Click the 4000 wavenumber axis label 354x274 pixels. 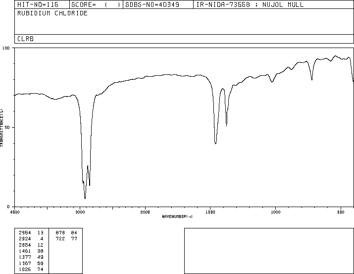(x=15, y=212)
